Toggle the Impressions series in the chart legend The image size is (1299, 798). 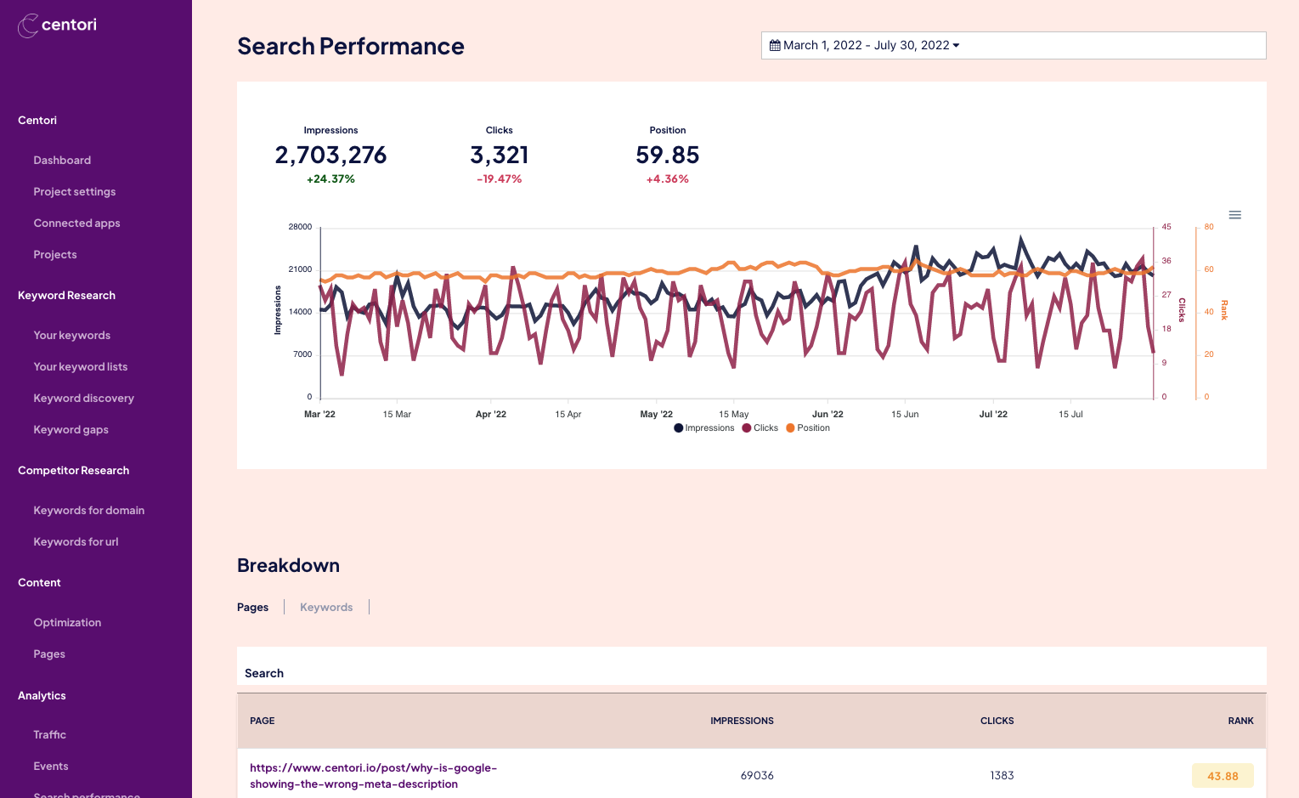point(703,427)
